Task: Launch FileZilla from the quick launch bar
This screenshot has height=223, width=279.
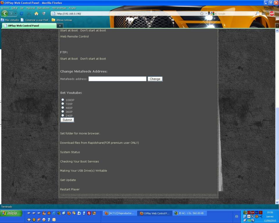Action: pyautogui.click(x=89, y=213)
